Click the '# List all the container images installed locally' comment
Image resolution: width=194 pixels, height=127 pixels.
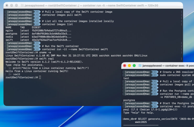(x=78, y=21)
